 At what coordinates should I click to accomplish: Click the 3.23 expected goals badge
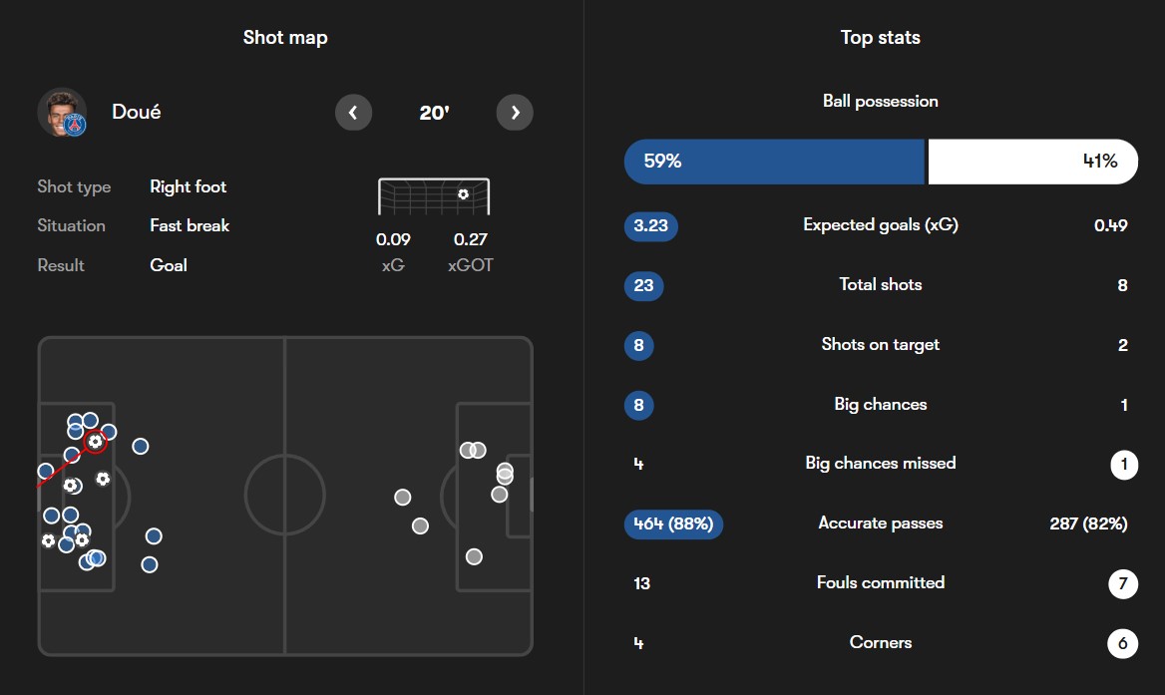click(x=650, y=225)
